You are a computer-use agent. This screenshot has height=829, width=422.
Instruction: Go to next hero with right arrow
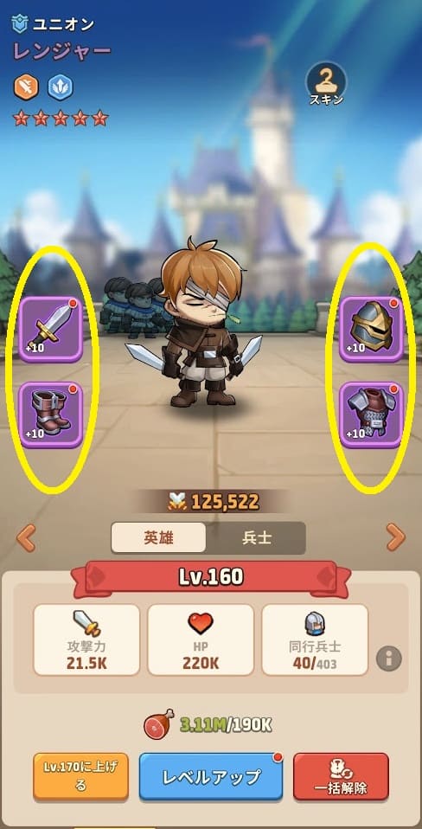395,537
